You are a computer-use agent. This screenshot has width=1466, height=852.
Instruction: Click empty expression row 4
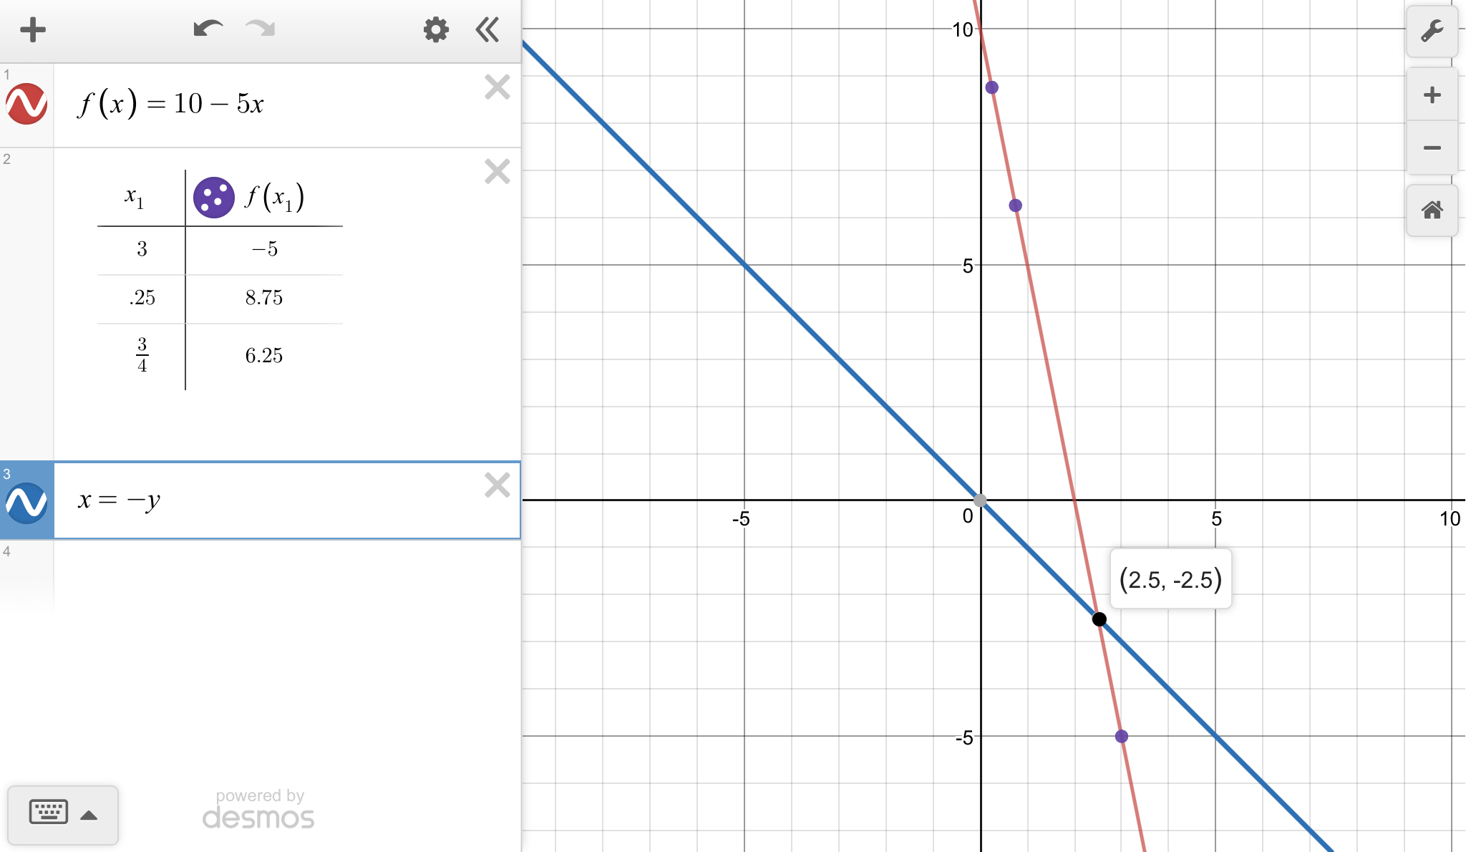pos(286,573)
